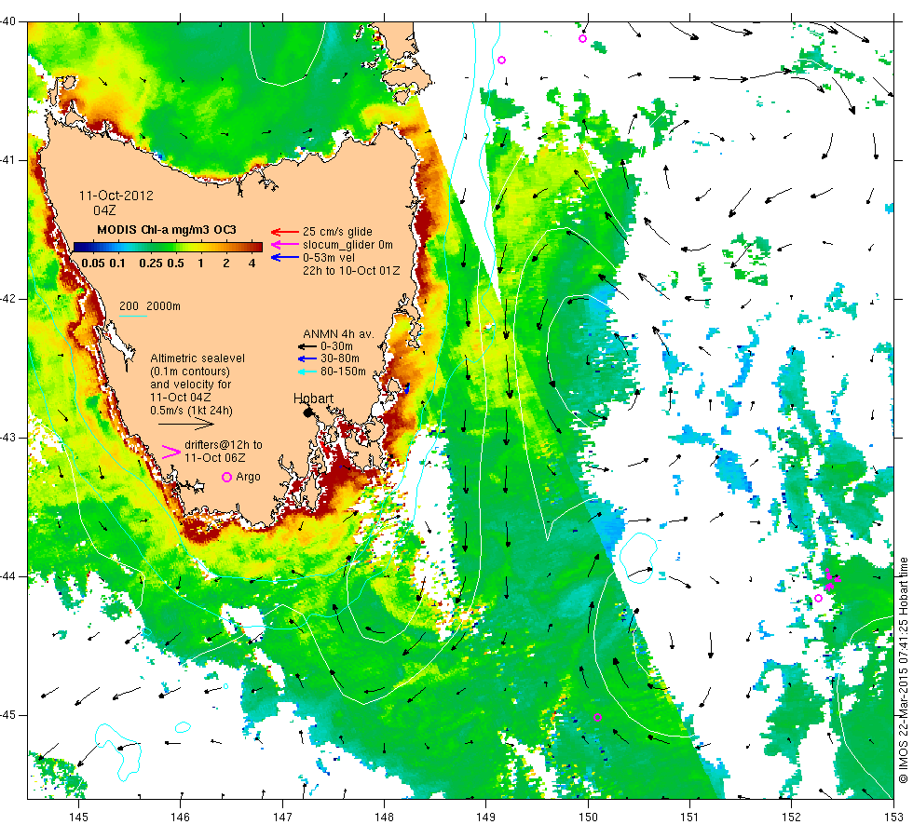The height and width of the screenshot is (838, 913).
Task: Click the '04Z' time label under the date
Action: [x=104, y=210]
